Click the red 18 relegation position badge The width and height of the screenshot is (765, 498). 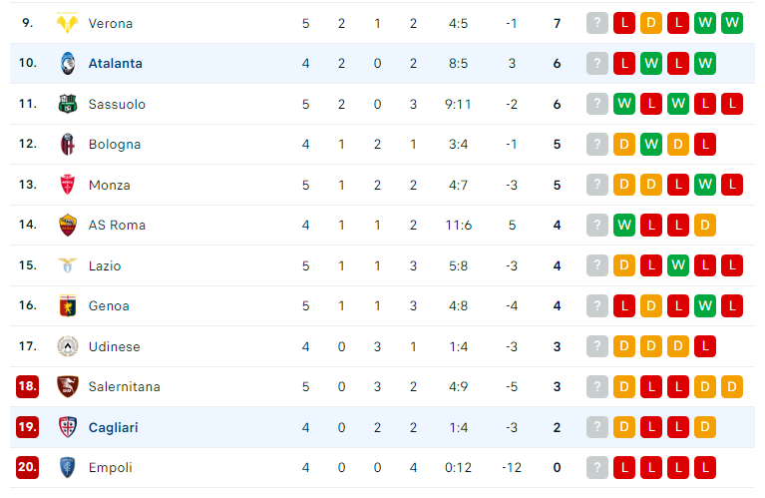click(27, 386)
